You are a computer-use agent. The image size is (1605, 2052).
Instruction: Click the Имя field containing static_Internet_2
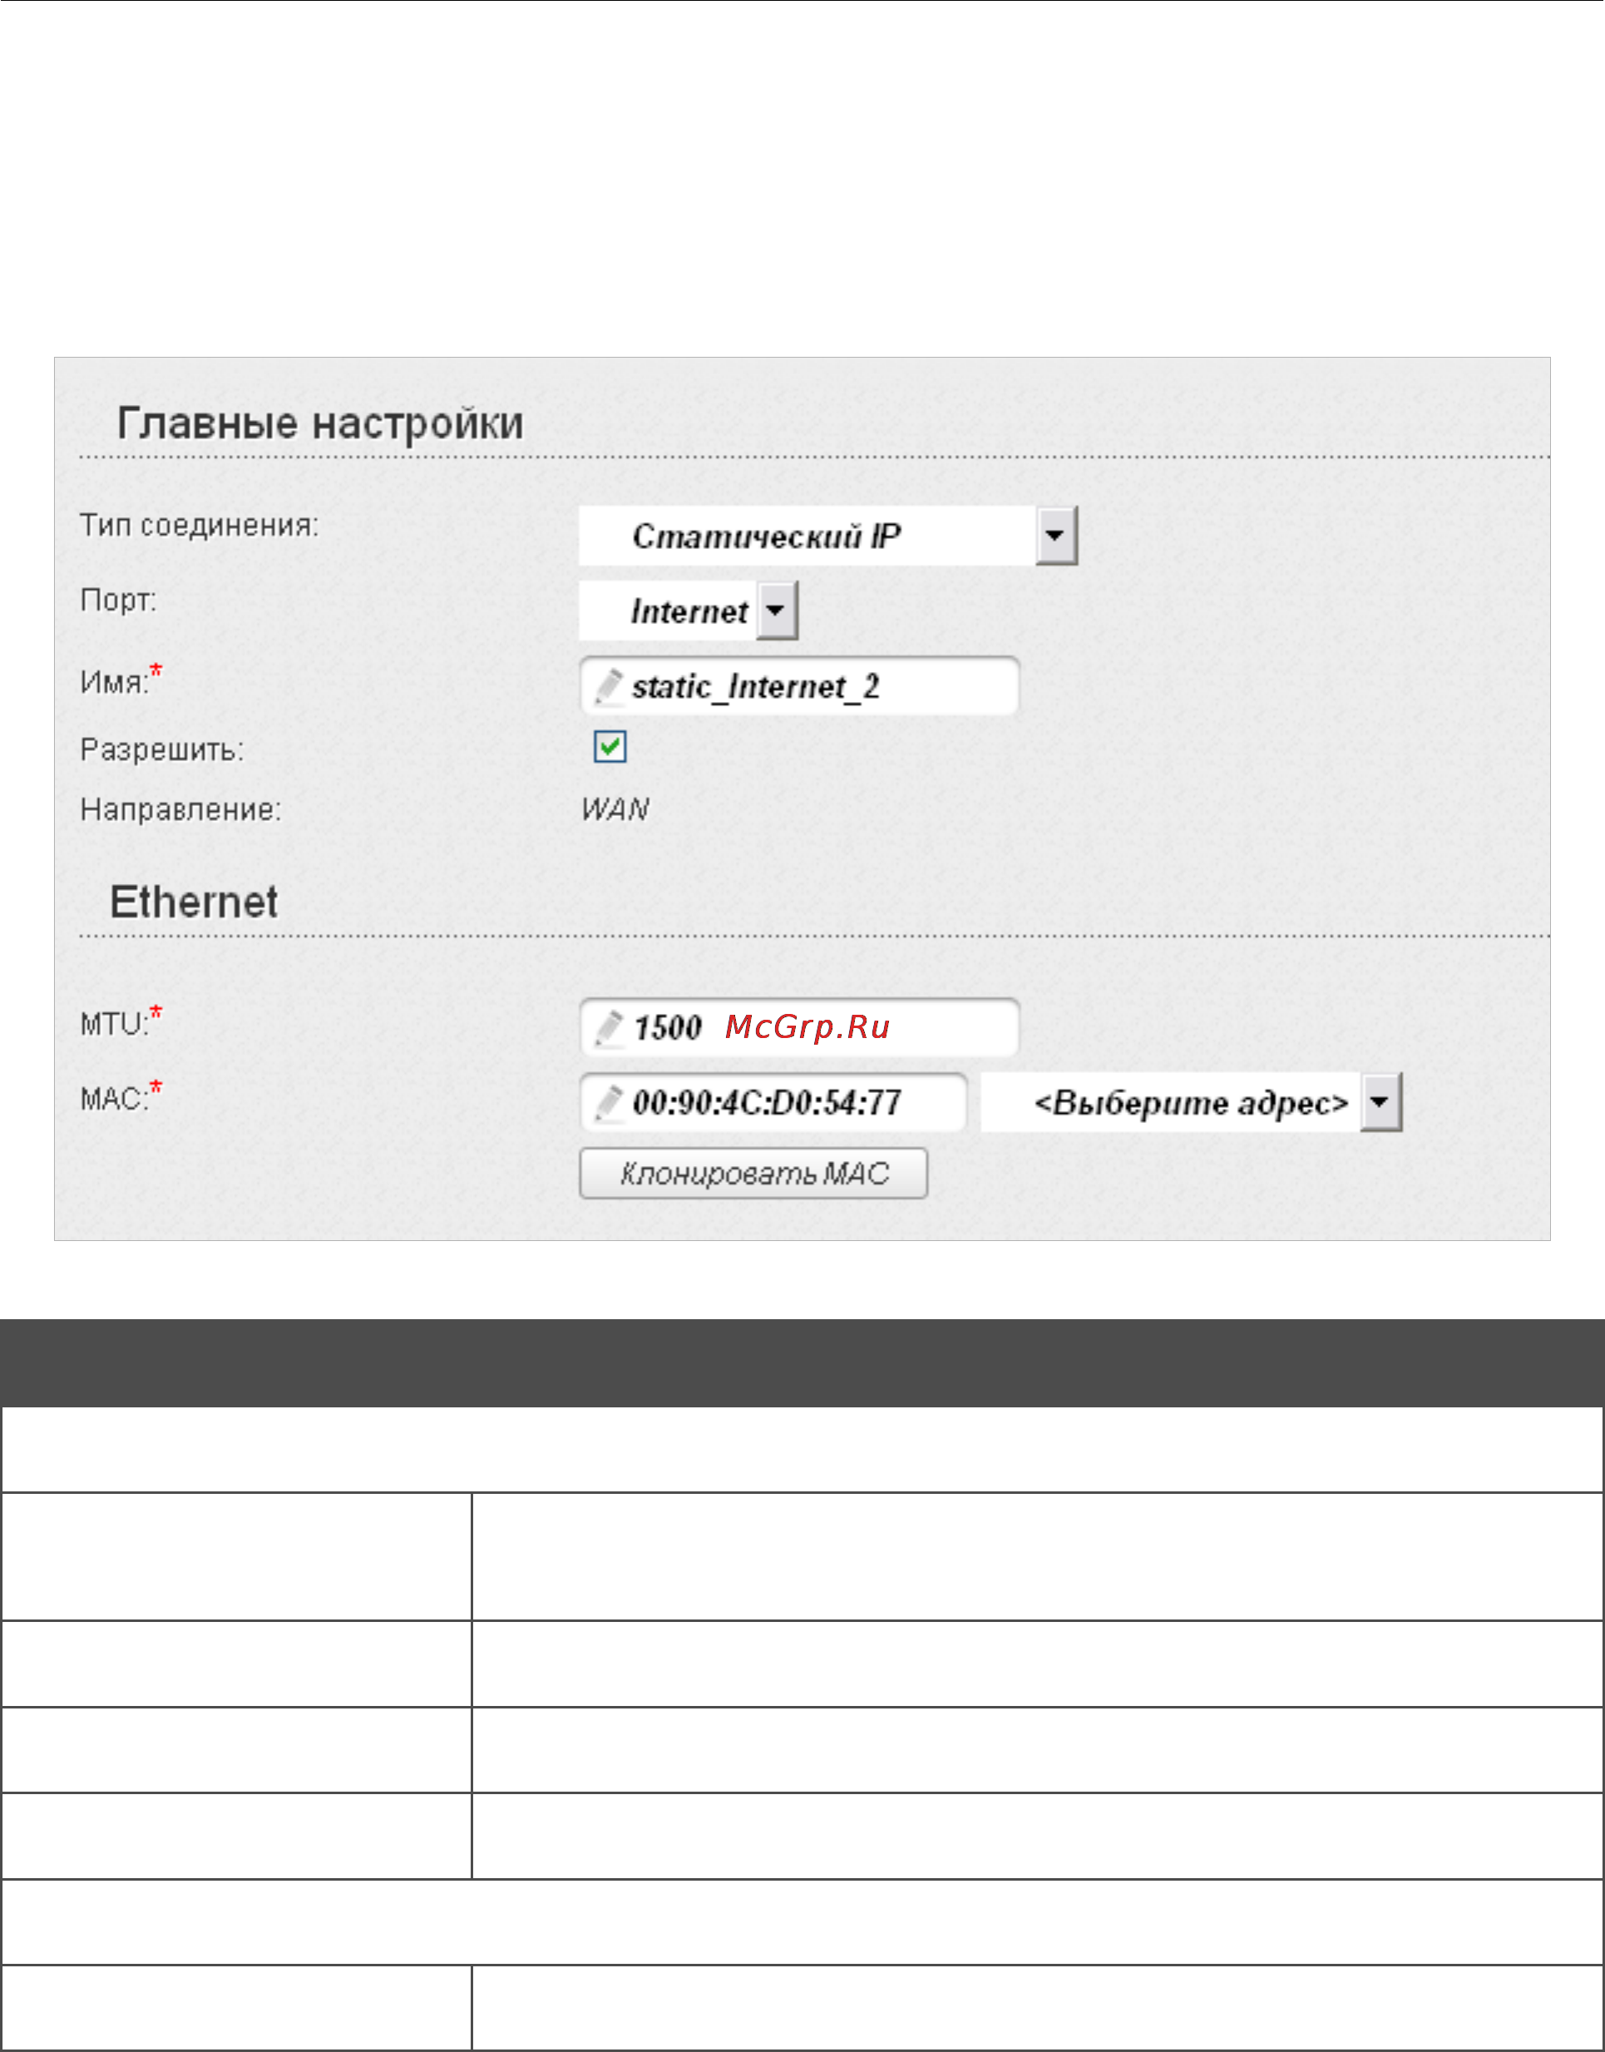(x=800, y=686)
